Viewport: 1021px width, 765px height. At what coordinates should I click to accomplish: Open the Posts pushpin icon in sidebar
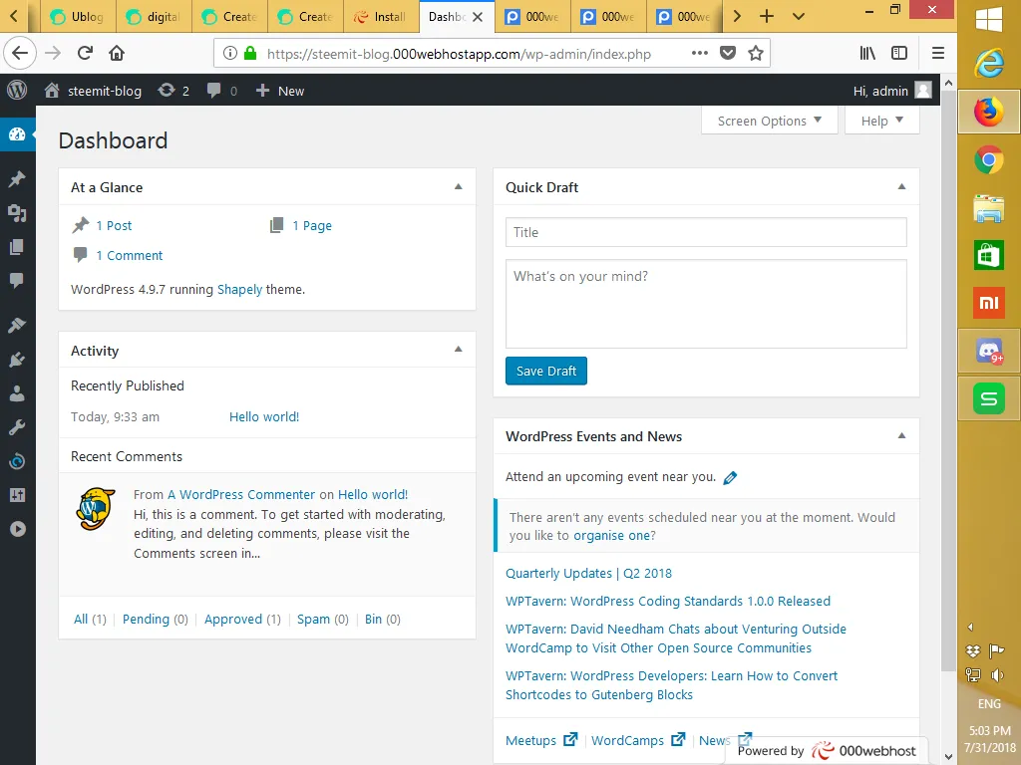[x=17, y=179]
